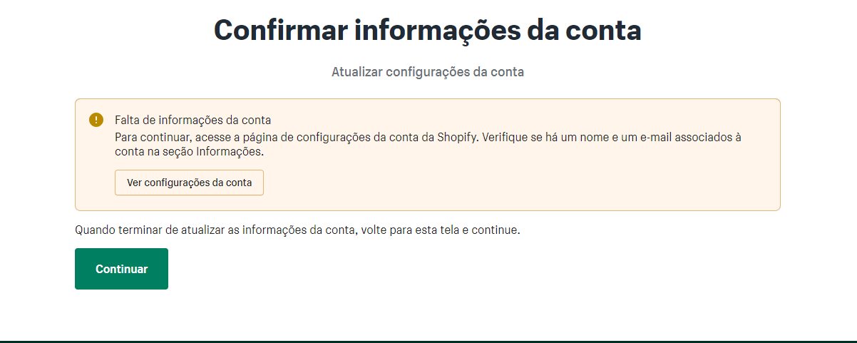Screen dimensions: 857x343
Task: Select the subtitle Atualizar configurações da conta
Action: click(428, 72)
